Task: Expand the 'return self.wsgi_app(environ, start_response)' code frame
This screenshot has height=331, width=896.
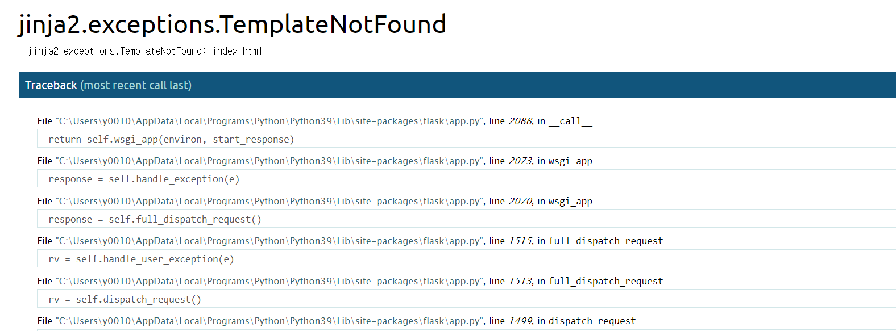Action: pos(466,139)
